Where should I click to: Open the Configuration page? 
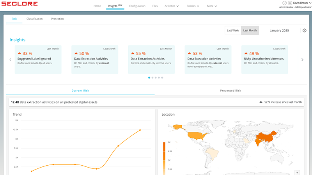137,6
